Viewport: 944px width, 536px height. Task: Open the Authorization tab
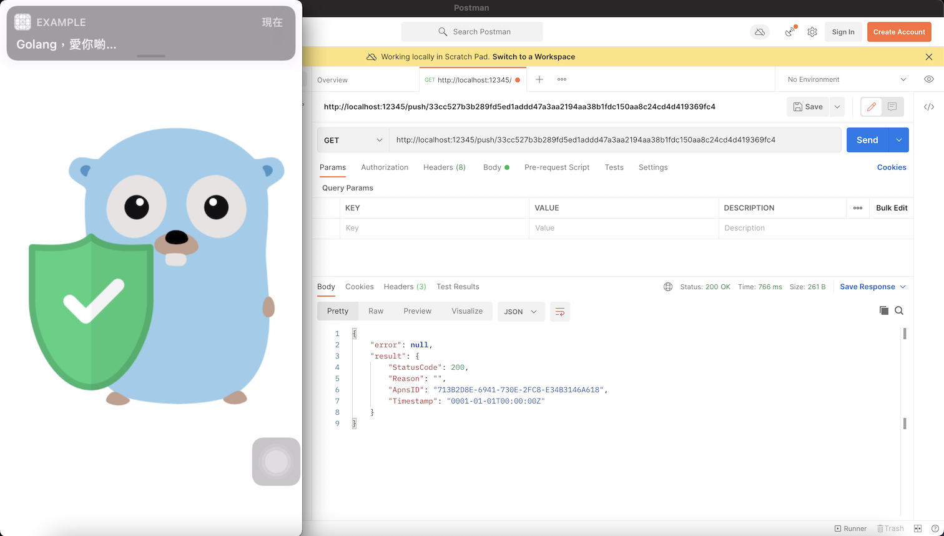pyautogui.click(x=385, y=167)
